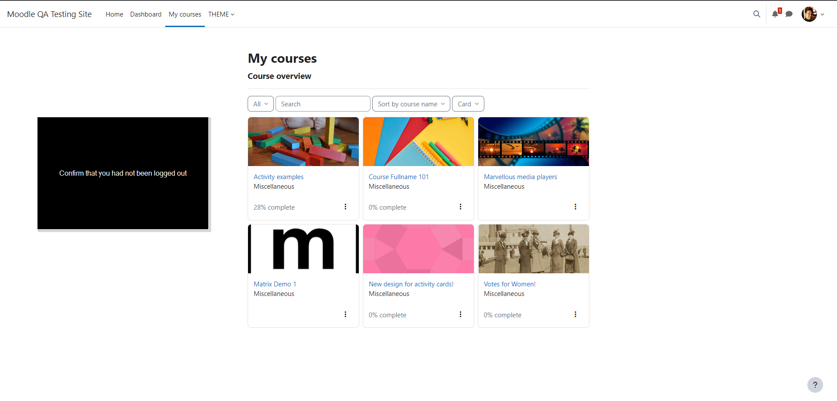Go to Home in the navbar
Image resolution: width=837 pixels, height=401 pixels.
114,14
